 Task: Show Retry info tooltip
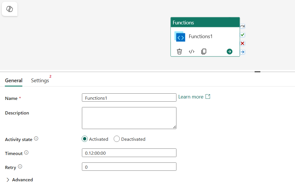(20, 166)
